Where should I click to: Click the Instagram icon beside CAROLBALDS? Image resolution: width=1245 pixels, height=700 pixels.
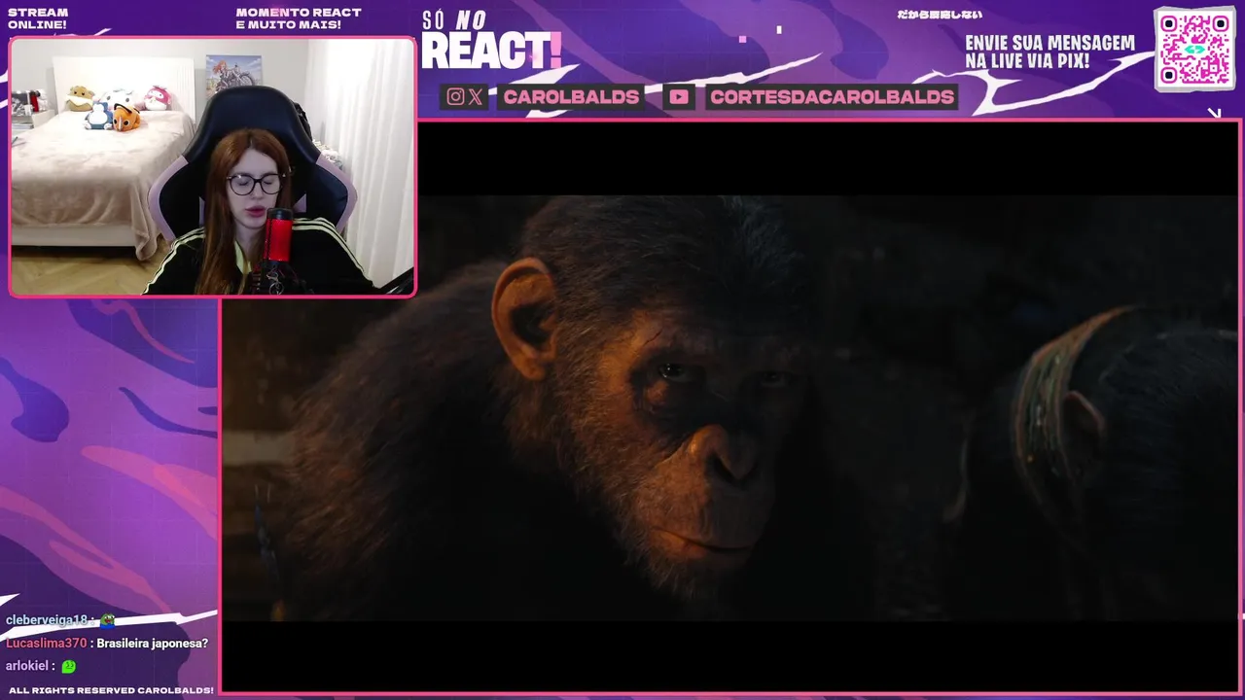(455, 96)
